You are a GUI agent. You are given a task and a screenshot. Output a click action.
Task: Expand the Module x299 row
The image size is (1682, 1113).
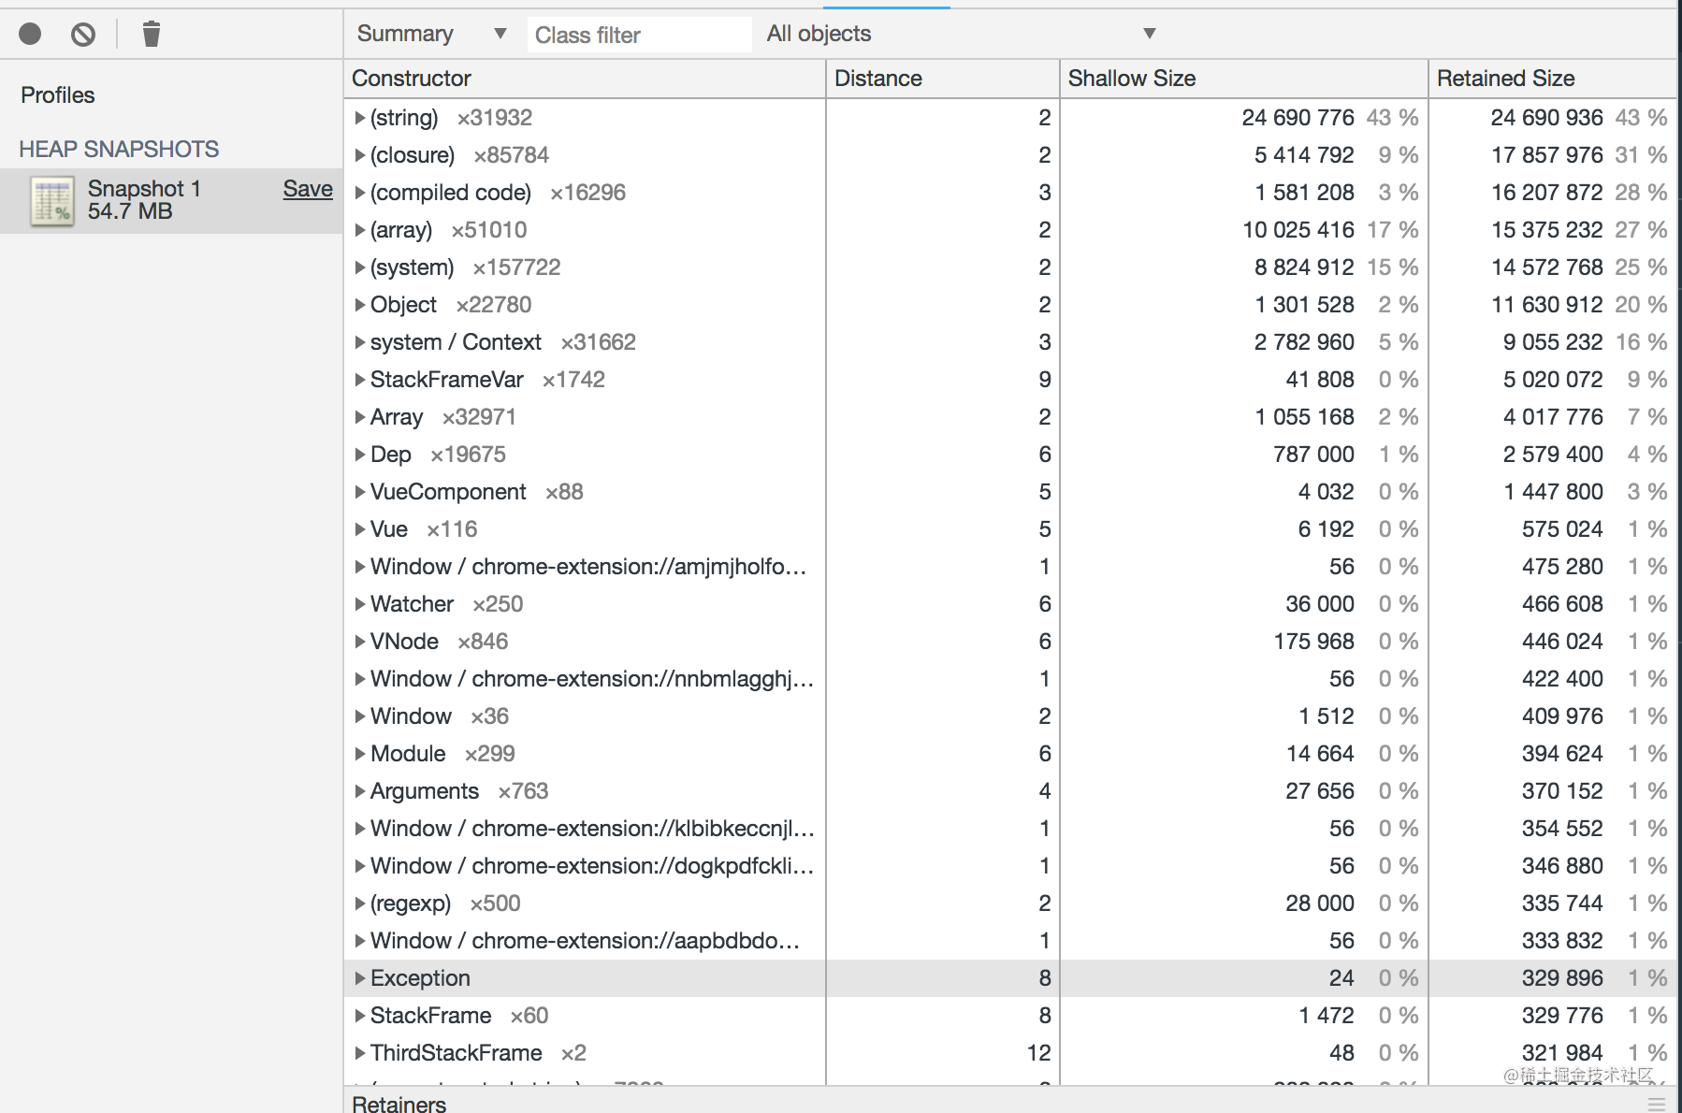(x=360, y=754)
